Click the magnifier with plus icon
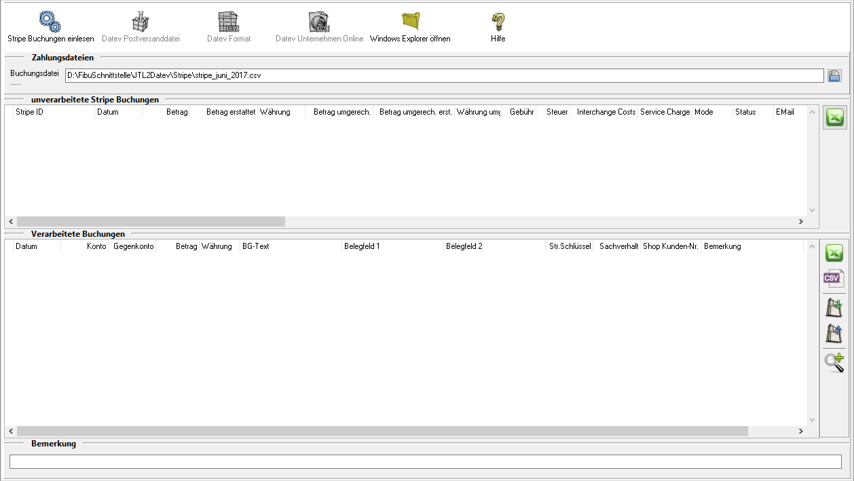 [834, 362]
